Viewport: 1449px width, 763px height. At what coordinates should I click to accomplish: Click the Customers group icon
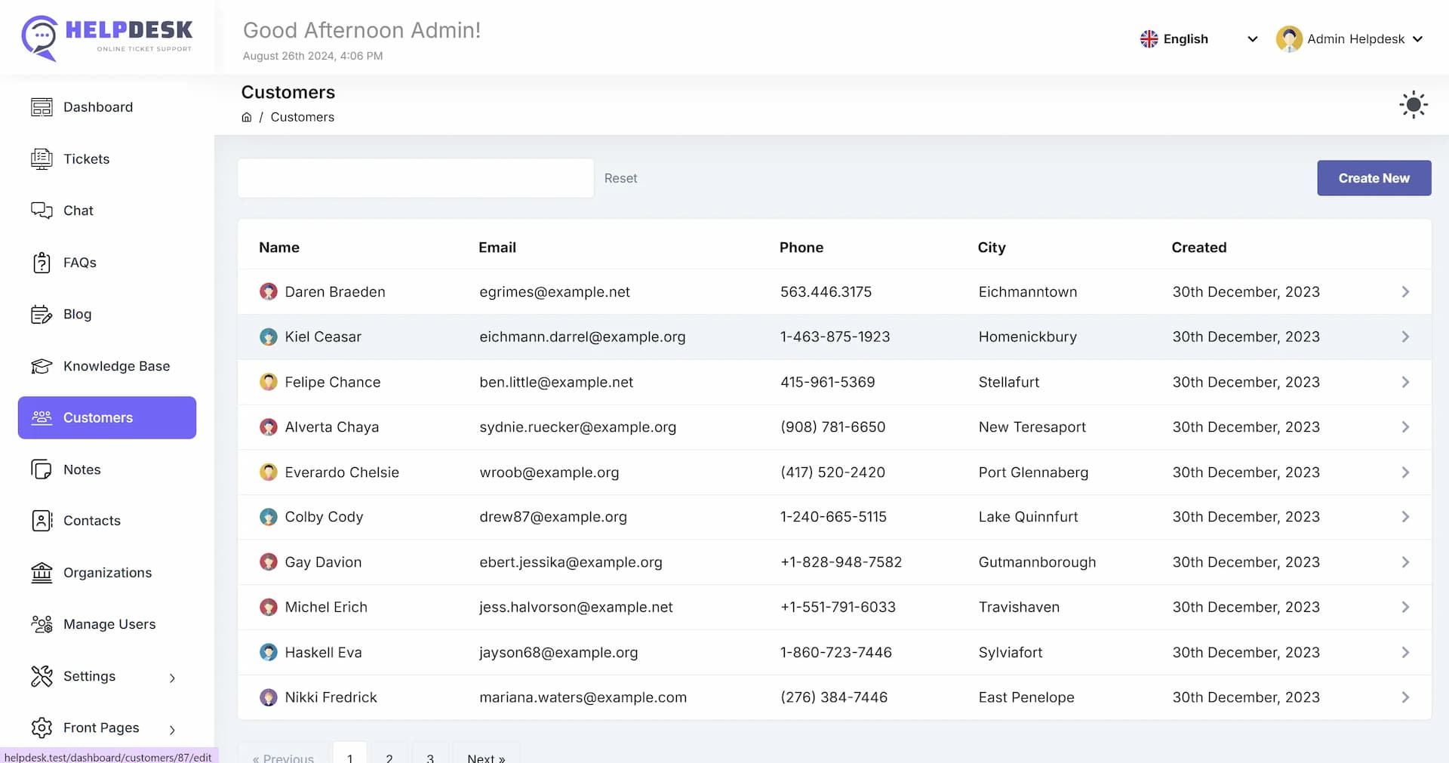[x=42, y=417]
